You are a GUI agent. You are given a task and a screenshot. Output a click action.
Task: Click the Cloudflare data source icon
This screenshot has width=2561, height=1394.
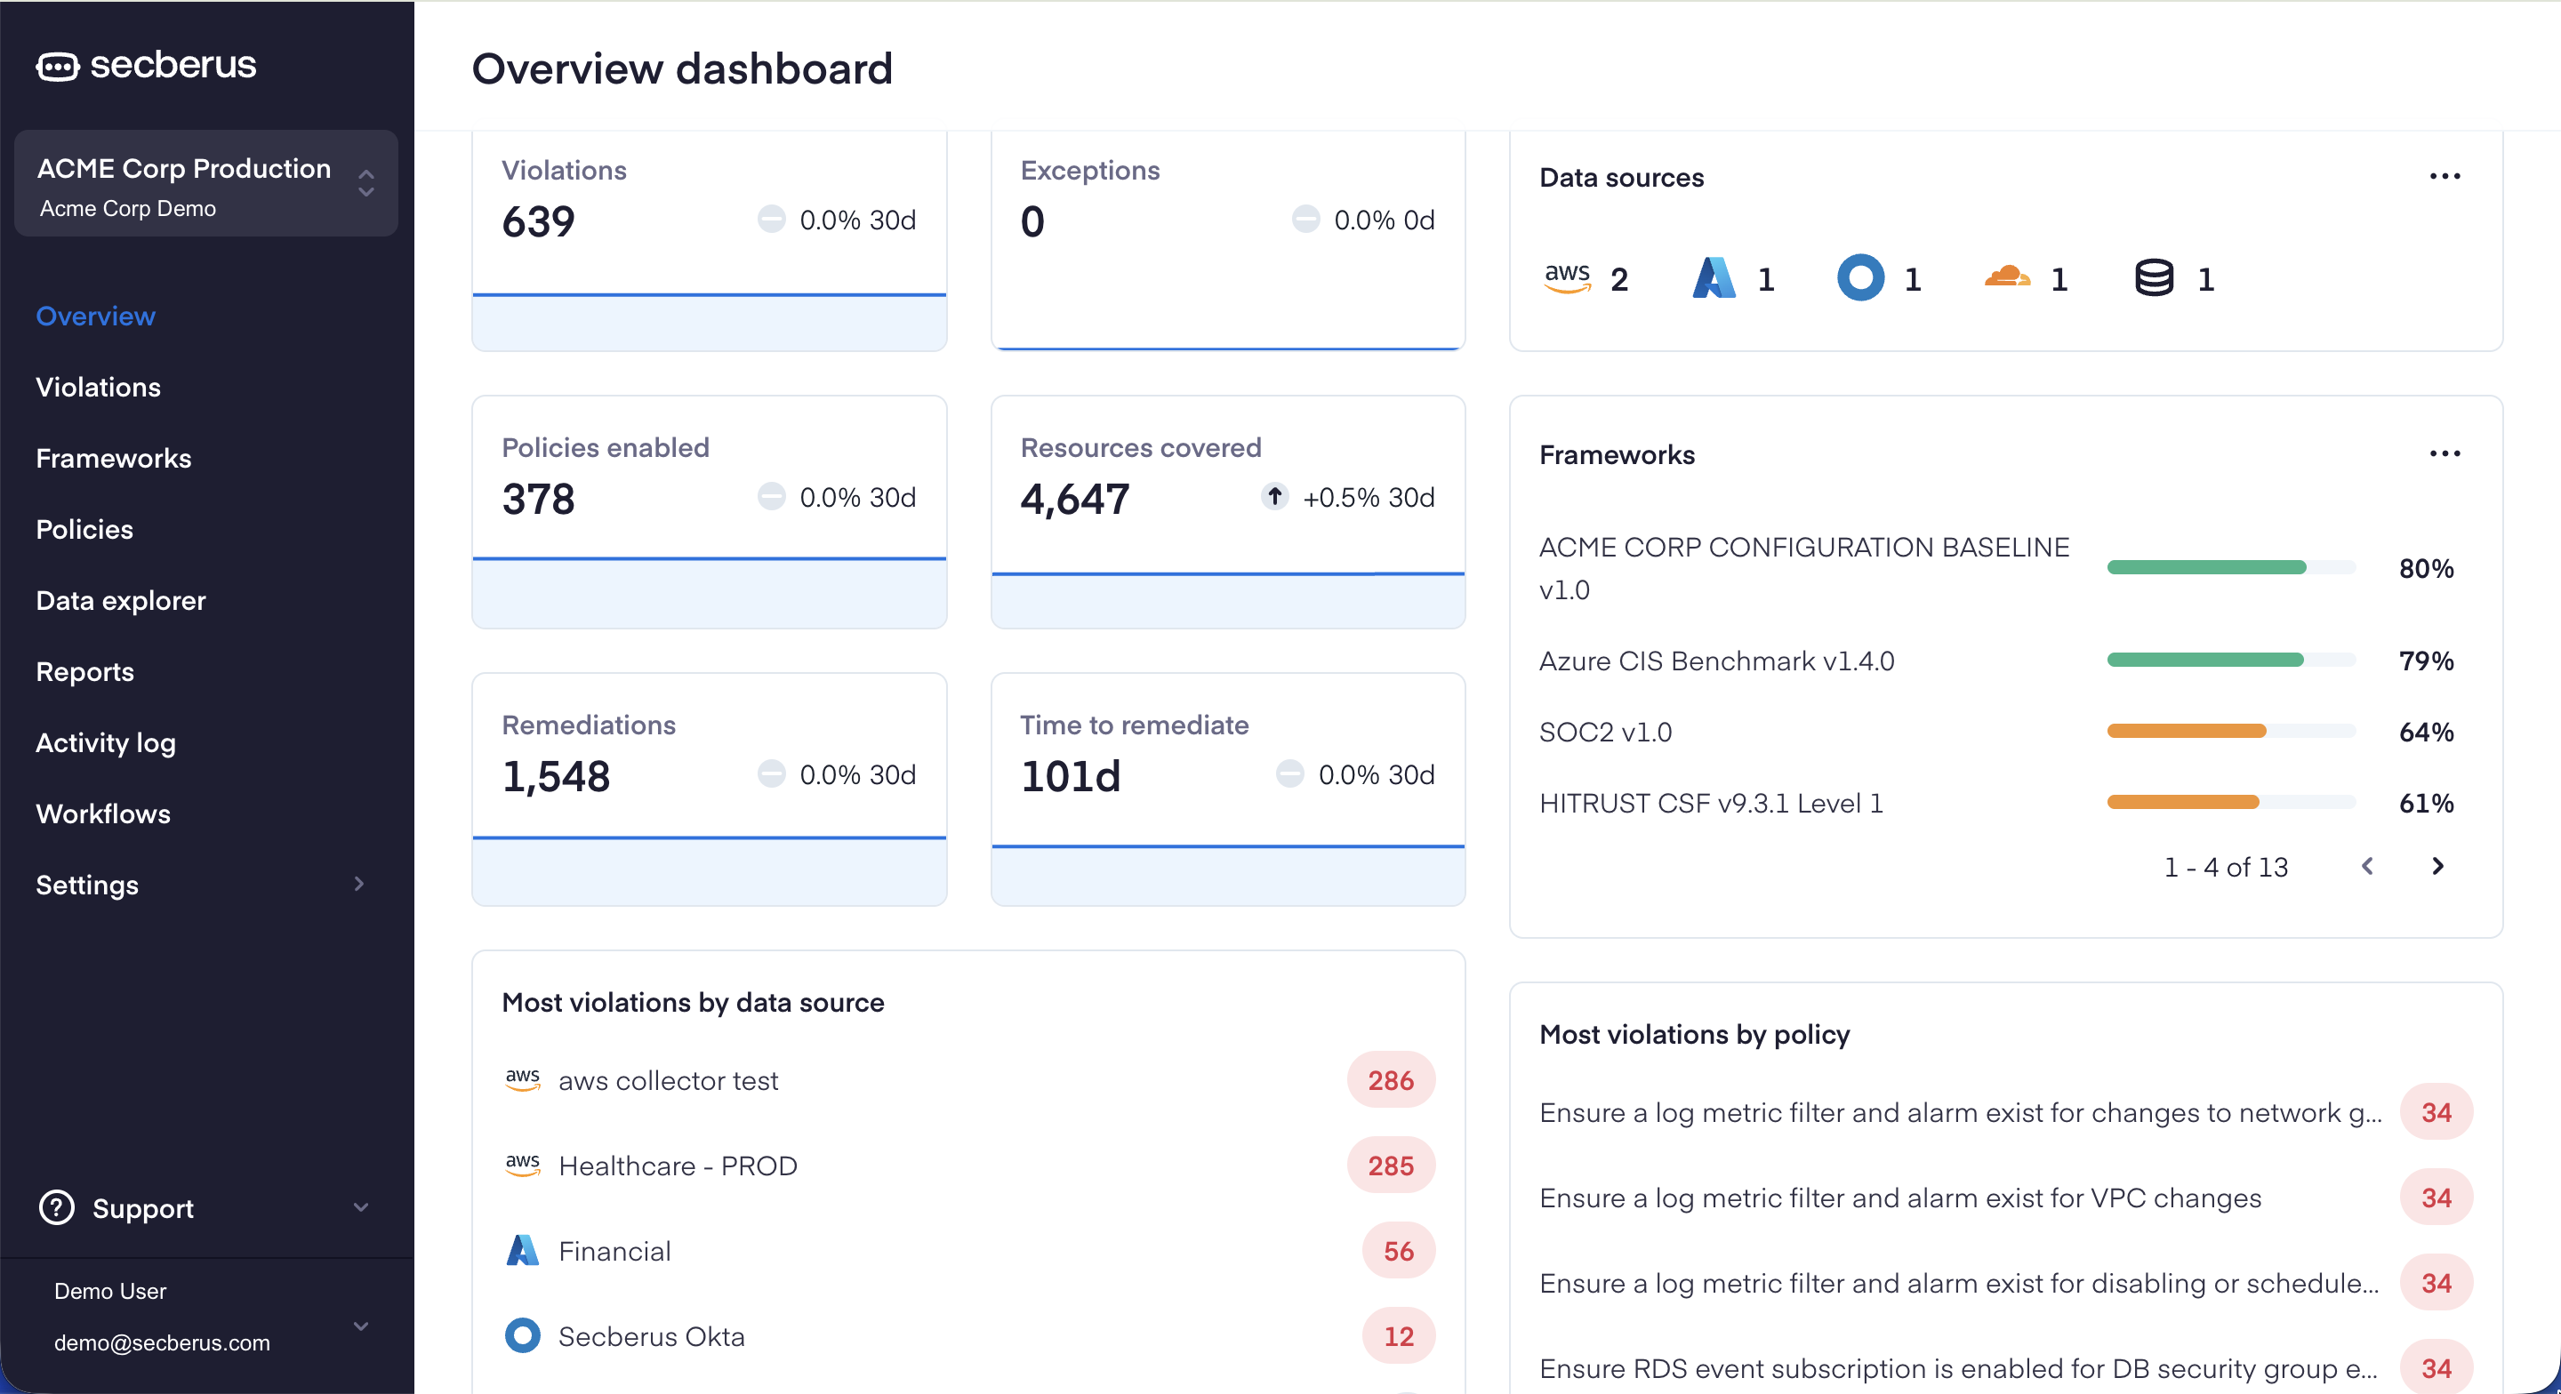pos(2006,277)
